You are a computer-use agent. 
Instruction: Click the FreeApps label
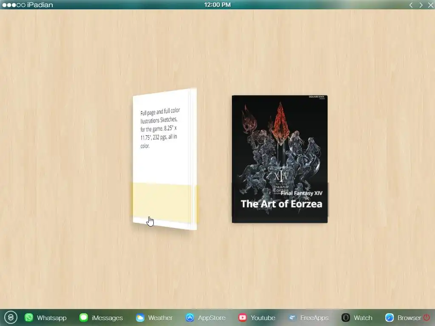pos(314,318)
